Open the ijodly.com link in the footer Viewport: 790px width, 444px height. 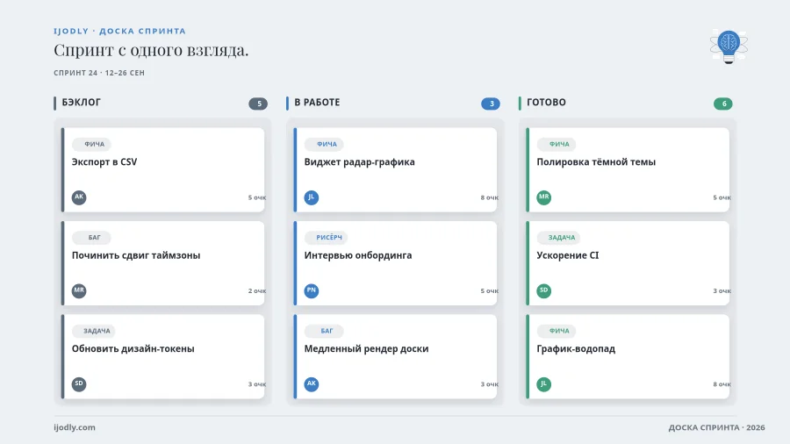tap(75, 427)
